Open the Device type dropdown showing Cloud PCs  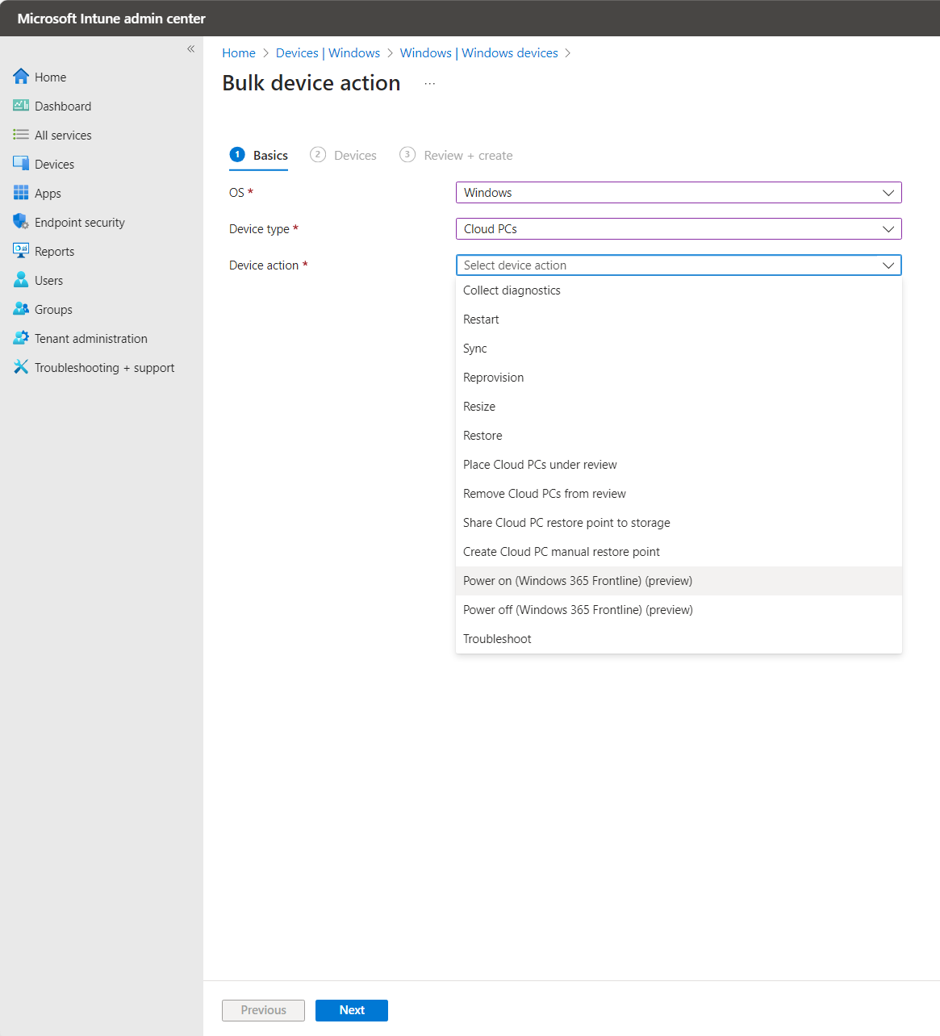tap(679, 229)
